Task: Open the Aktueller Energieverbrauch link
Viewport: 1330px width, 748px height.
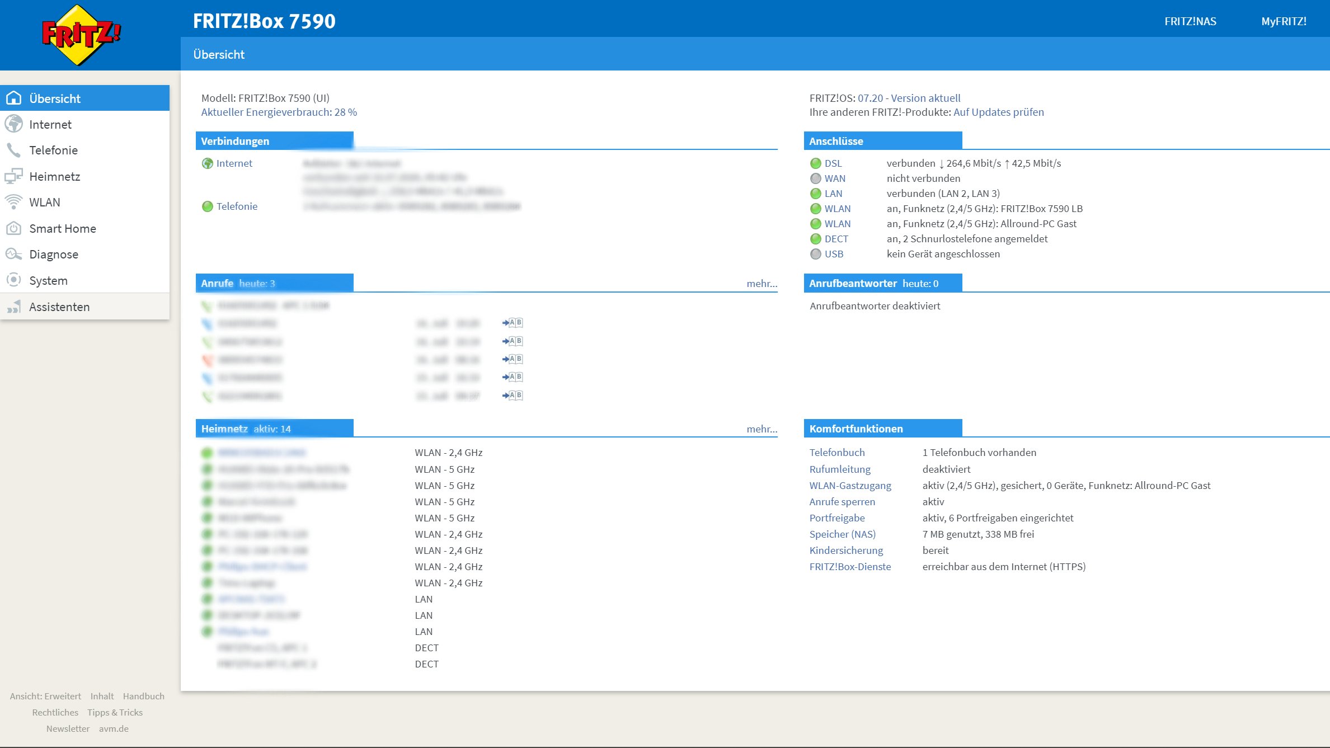Action: tap(279, 112)
